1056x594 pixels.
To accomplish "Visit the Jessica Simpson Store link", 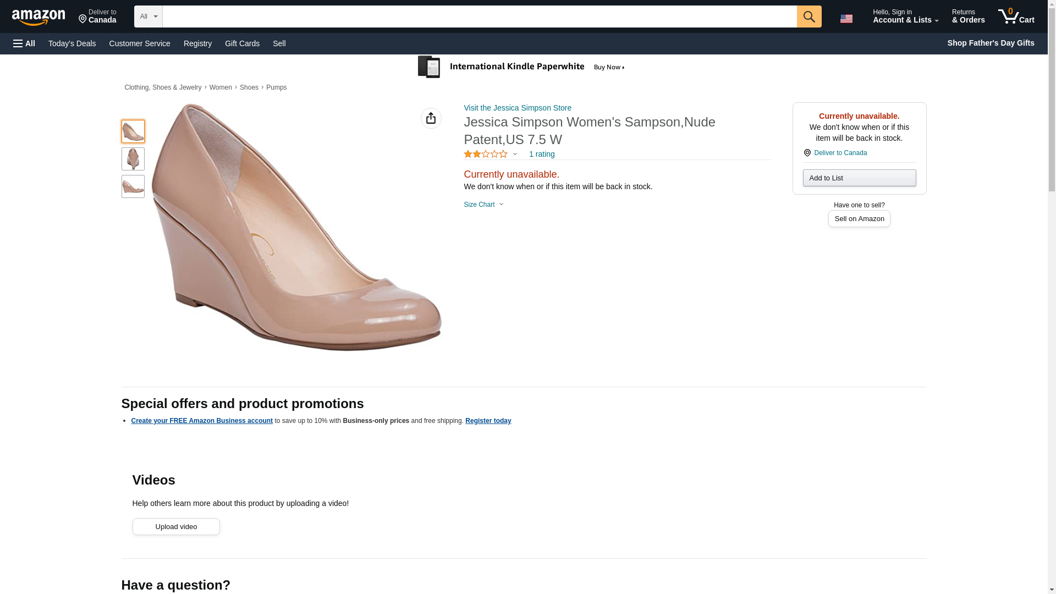I will tap(517, 108).
